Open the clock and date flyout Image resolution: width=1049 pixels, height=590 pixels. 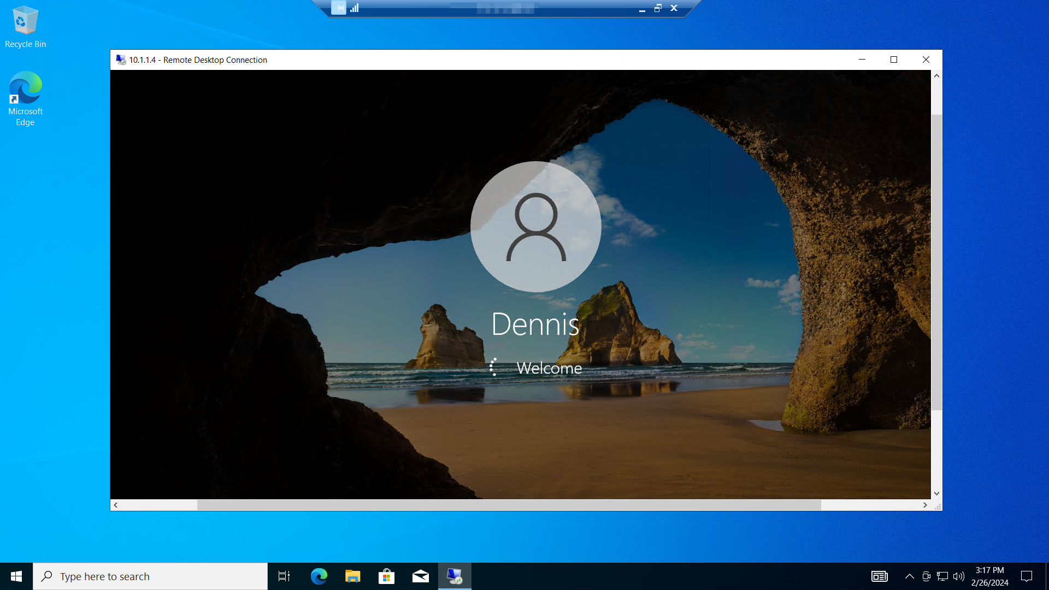click(989, 576)
